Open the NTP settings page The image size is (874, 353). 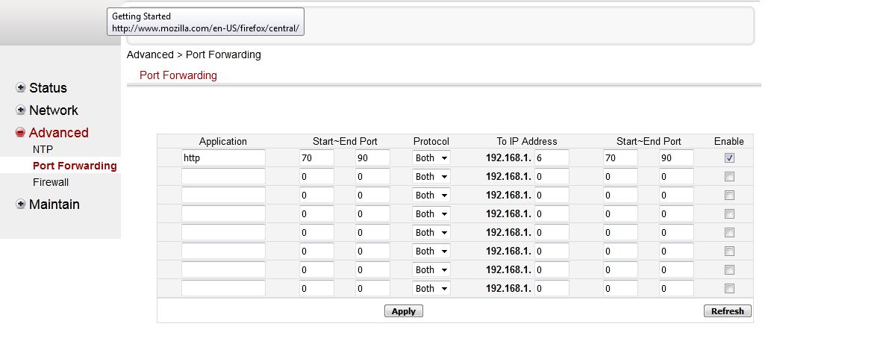click(x=43, y=149)
